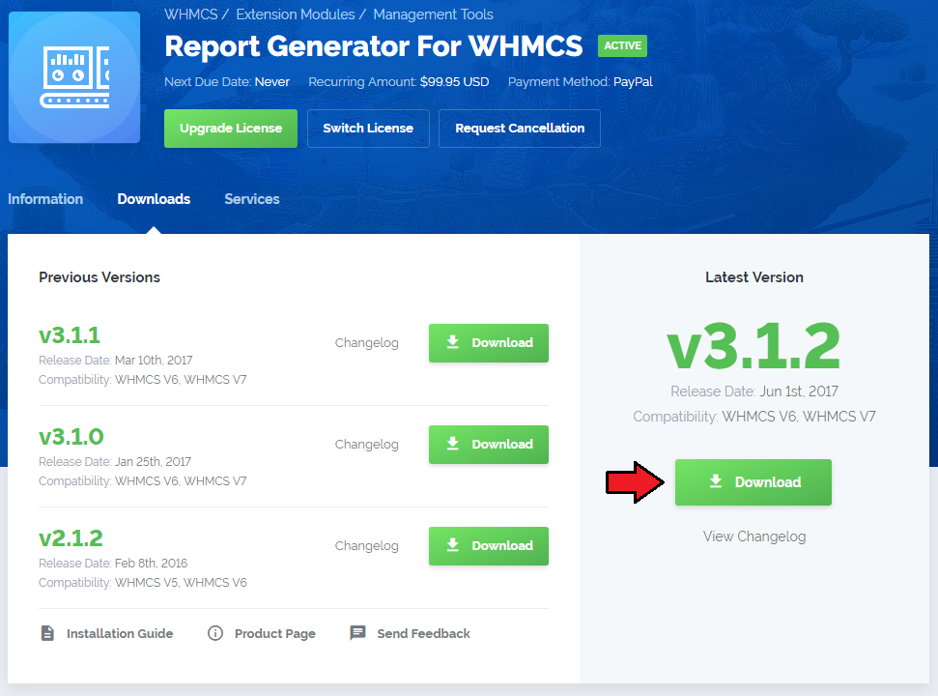
Task: Click the Upgrade License button
Action: pyautogui.click(x=231, y=128)
